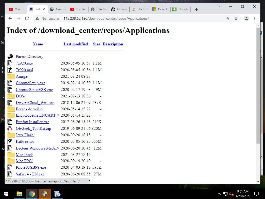Open File Explorer from the taskbar
This screenshot has height=199, width=265.
19,194
